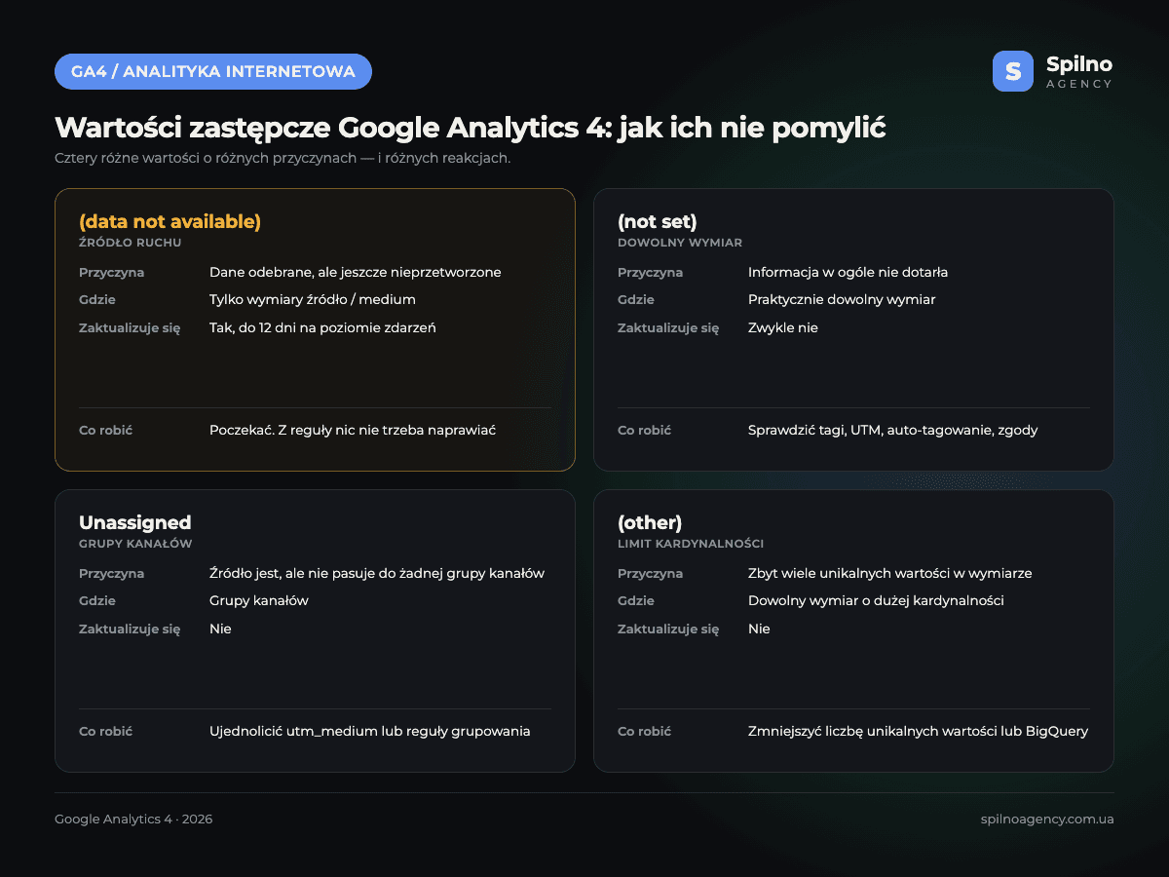The image size is (1169, 877).
Task: Click the GA4 / ANALITYKA INTERNETOWA badge
Action: click(213, 71)
